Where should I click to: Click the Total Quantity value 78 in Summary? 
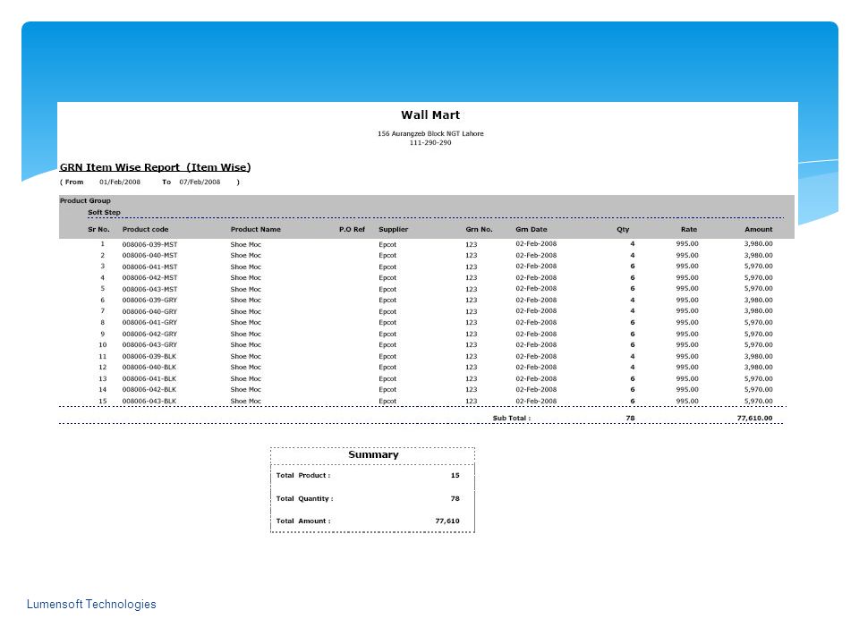[x=455, y=498]
